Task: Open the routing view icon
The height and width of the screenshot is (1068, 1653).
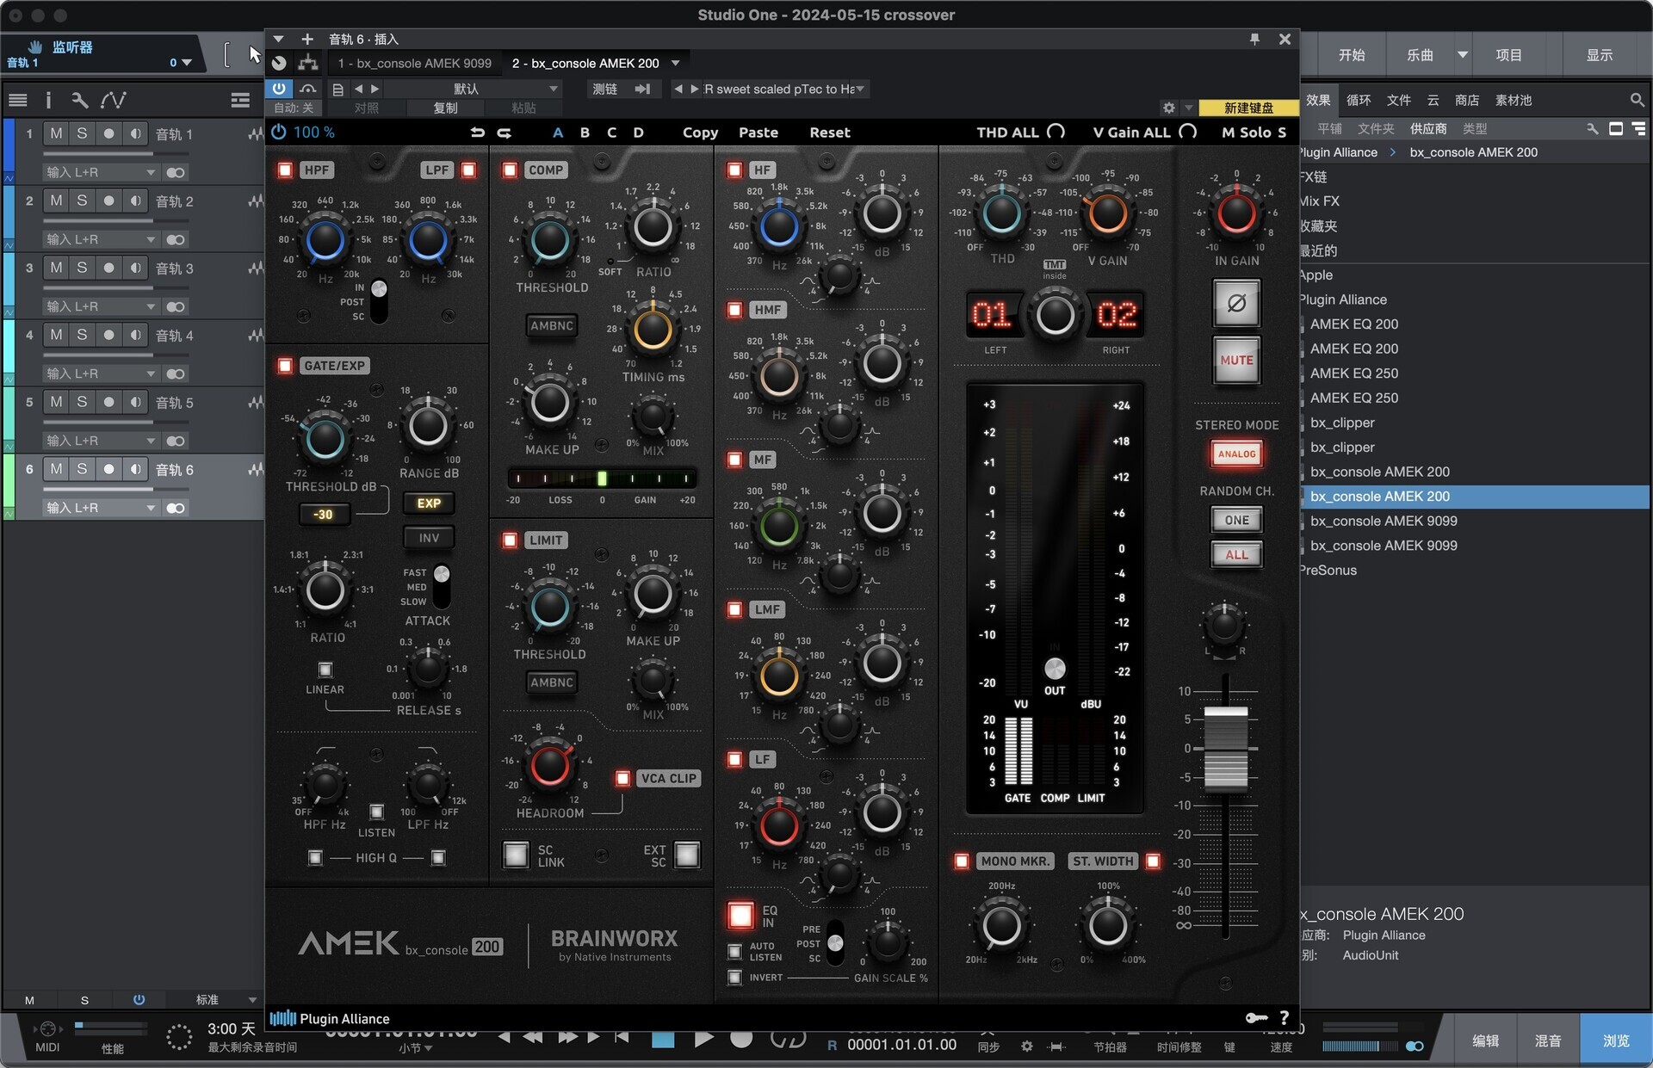Action: pos(308,63)
